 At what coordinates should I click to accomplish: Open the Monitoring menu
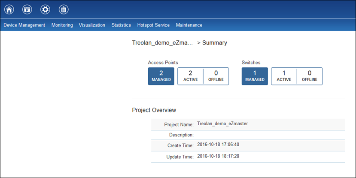click(62, 25)
